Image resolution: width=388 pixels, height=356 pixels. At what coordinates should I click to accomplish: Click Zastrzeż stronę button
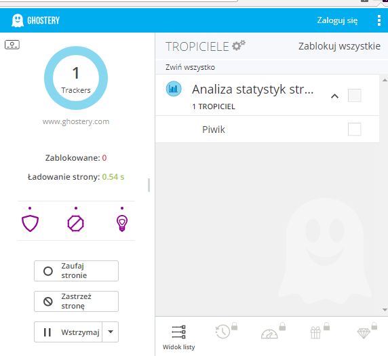tap(76, 301)
